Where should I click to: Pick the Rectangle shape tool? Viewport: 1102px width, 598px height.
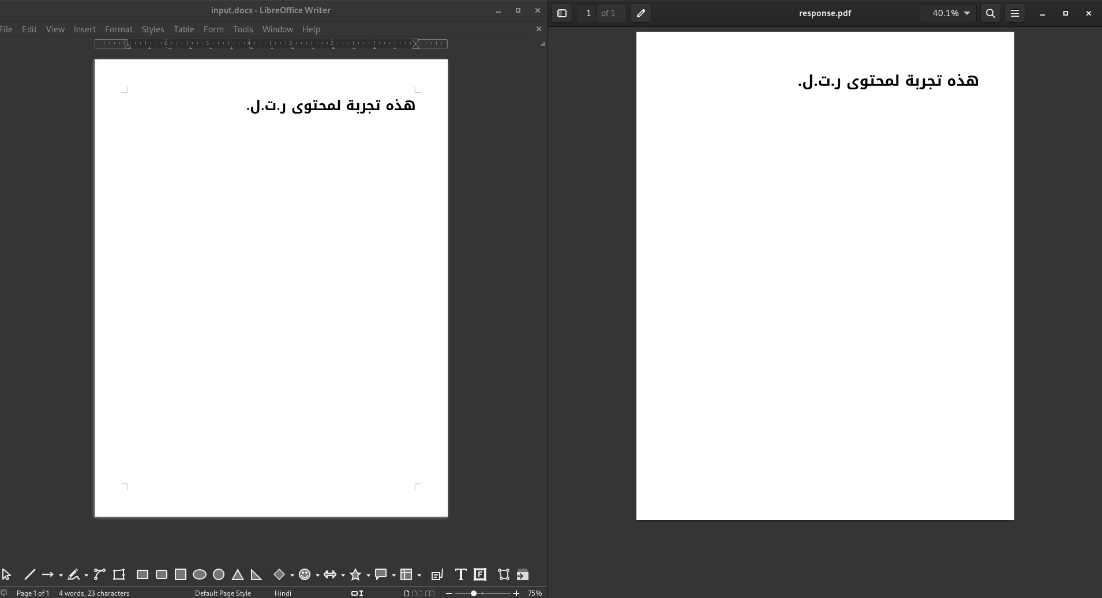[143, 574]
